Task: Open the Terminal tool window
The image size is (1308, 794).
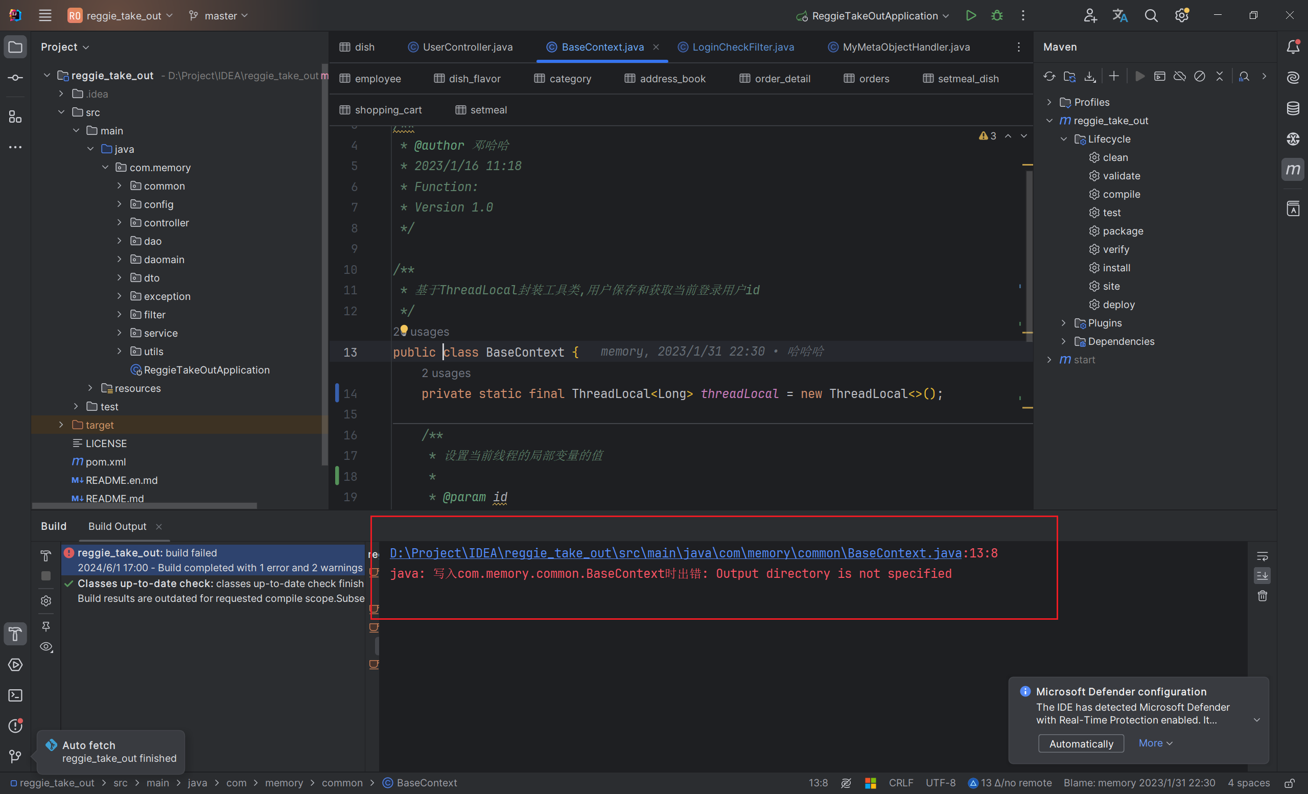Action: (x=15, y=695)
